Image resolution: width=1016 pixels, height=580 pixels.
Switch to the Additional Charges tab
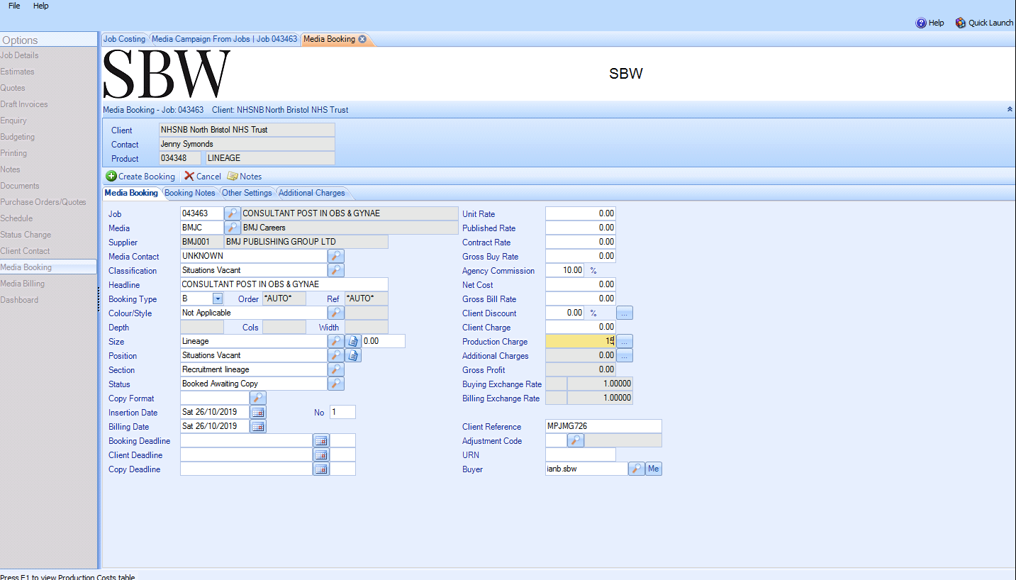pyautogui.click(x=312, y=193)
